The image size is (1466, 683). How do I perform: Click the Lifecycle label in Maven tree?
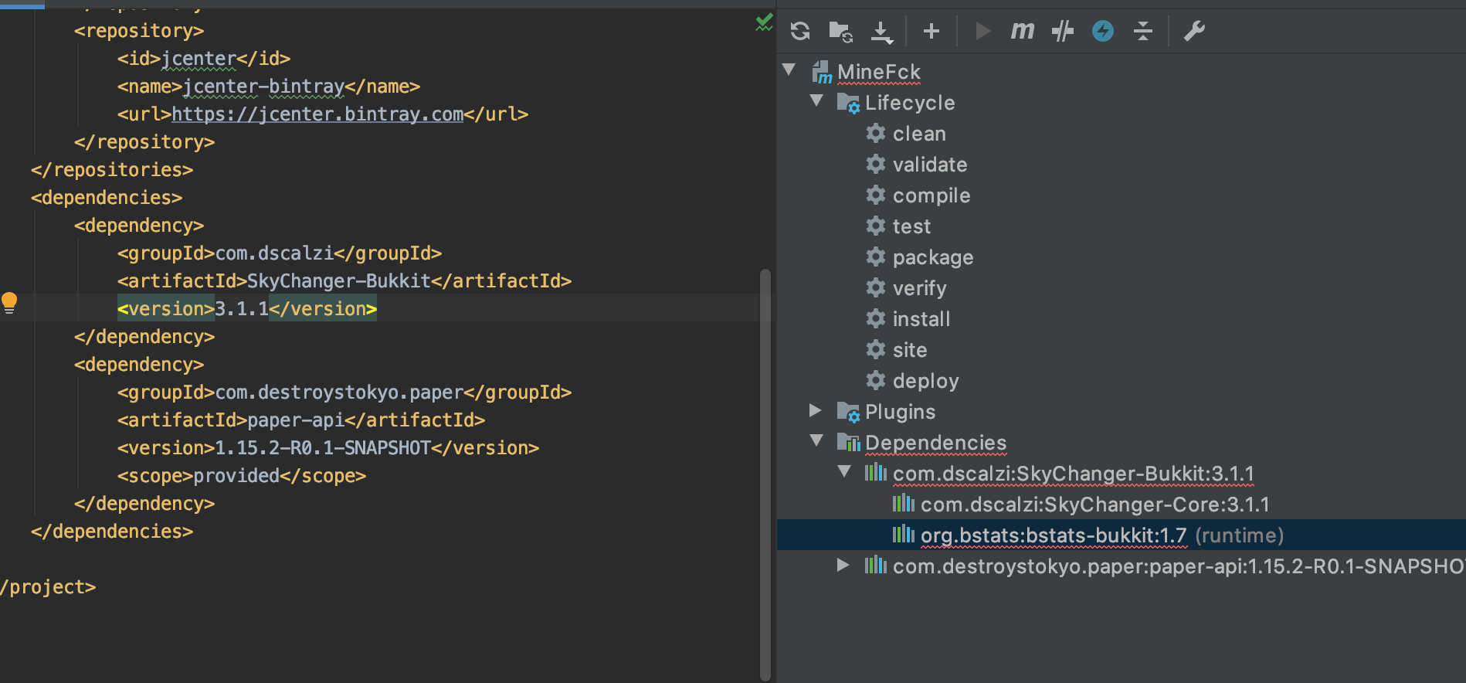point(910,103)
